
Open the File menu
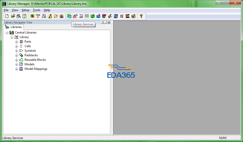click(x=6, y=10)
